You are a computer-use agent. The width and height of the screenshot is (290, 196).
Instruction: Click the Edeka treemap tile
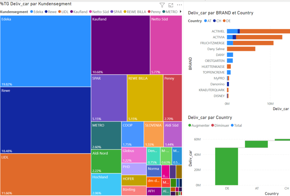pos(46,51)
